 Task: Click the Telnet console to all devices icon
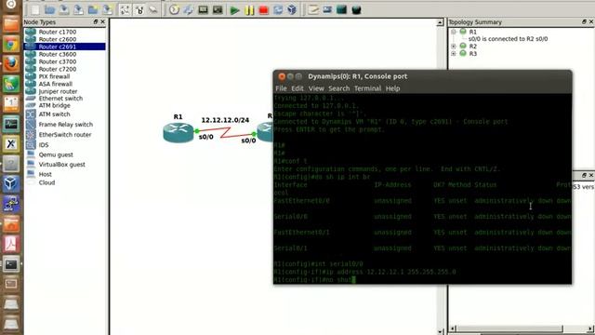(203, 10)
